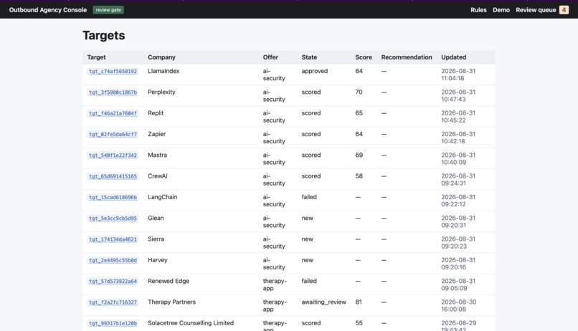Click the Company column header
This screenshot has height=331, width=578.
click(x=161, y=57)
